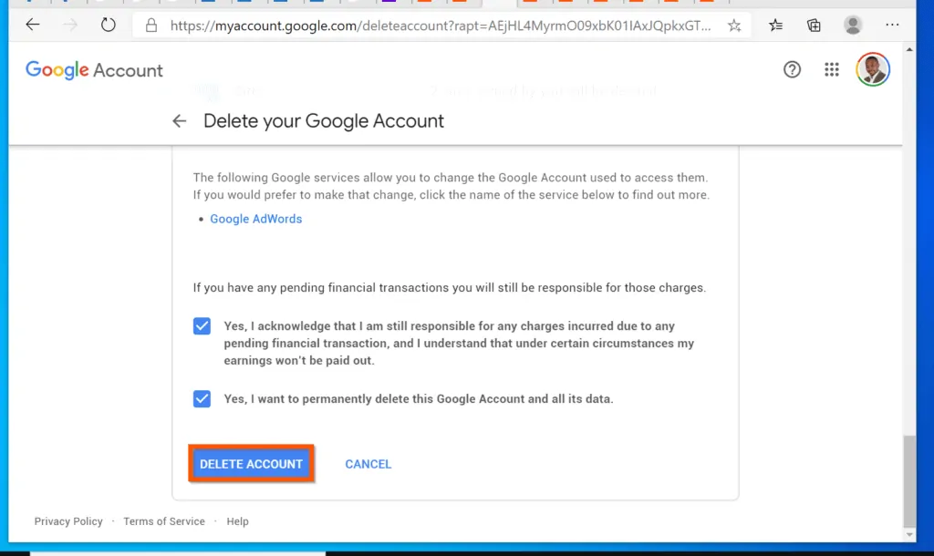Click the page's vertical scrollbar thumb

pos(909,481)
